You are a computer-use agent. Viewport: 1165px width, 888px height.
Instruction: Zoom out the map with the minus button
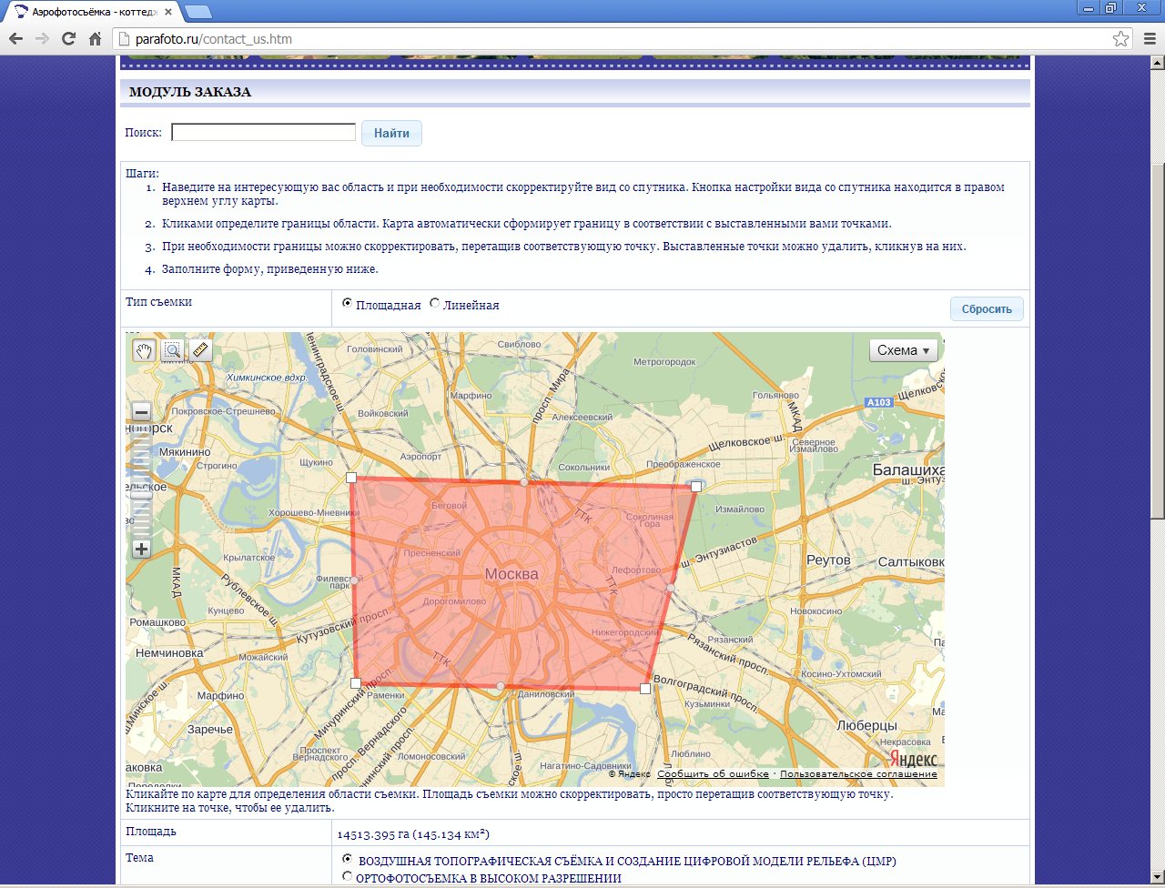(x=141, y=411)
